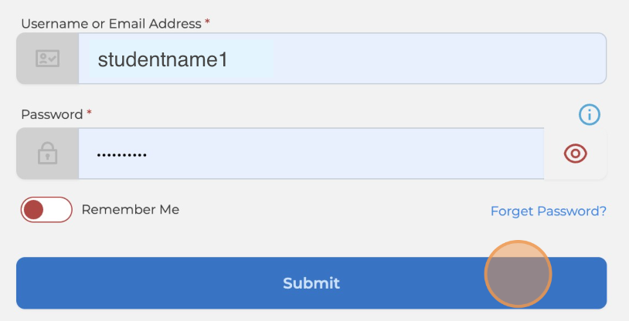
Task: Click the Username or Email Address label
Action: pyautogui.click(x=111, y=24)
